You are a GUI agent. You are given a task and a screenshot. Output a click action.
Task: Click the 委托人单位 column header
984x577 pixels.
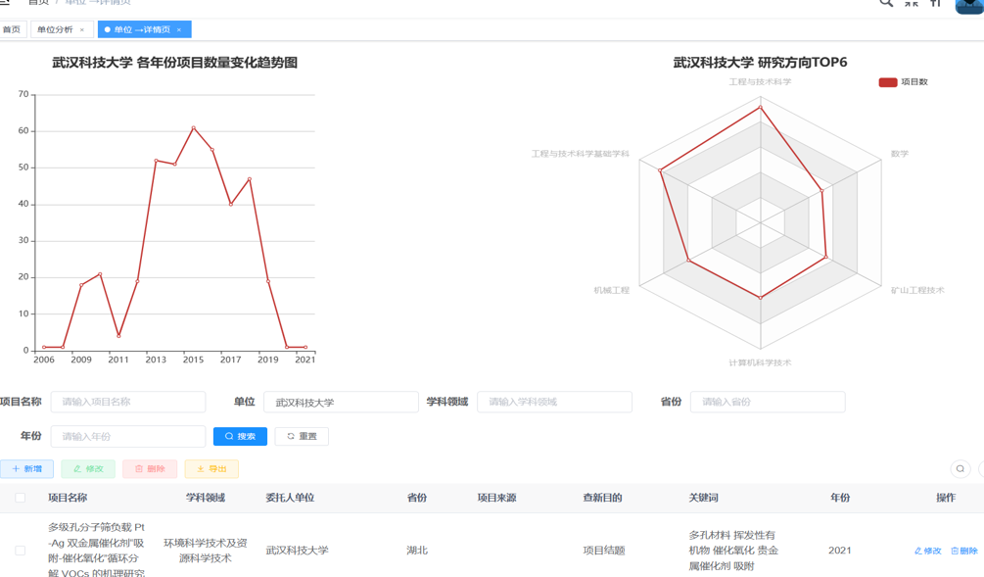(290, 498)
